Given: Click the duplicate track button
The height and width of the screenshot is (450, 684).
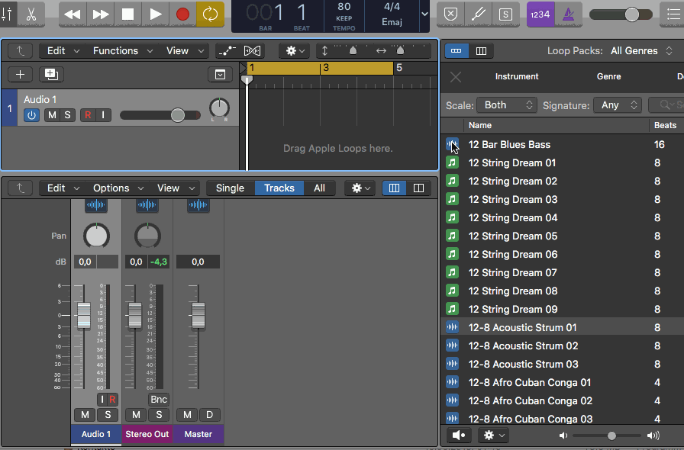Looking at the screenshot, I should (x=51, y=75).
